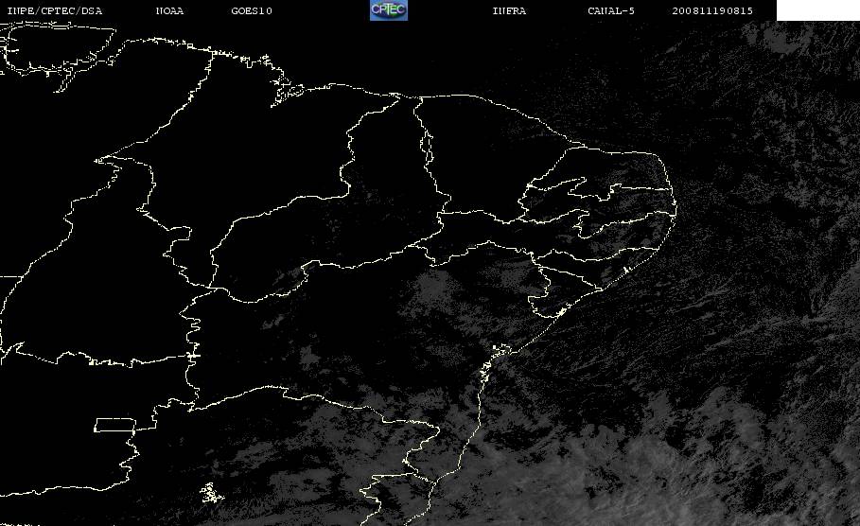
Task: Click the 200811190815 timestamp
Action: (x=712, y=11)
